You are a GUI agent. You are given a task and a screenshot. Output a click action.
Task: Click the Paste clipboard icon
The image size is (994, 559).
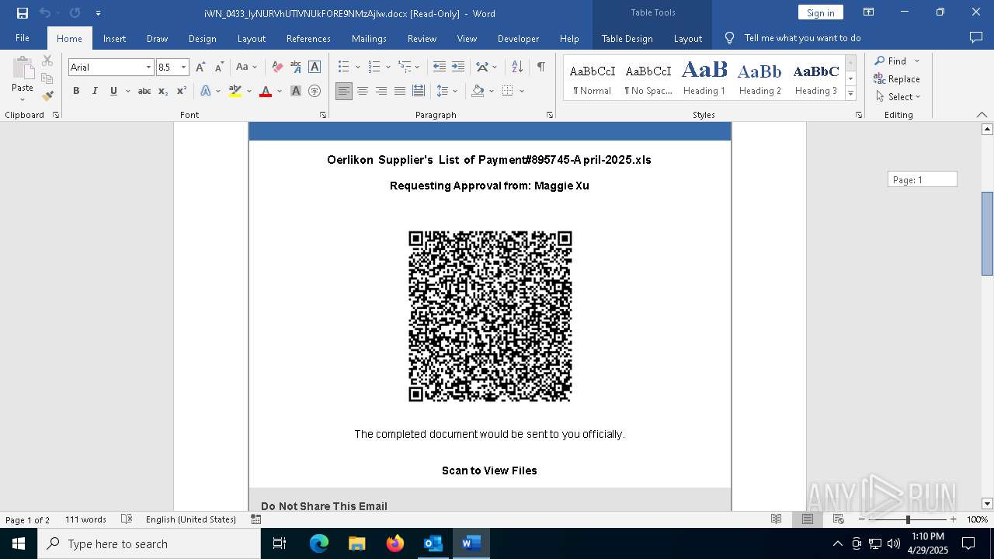(23, 68)
